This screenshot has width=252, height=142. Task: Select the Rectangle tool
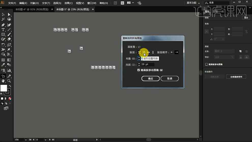tap(3, 34)
